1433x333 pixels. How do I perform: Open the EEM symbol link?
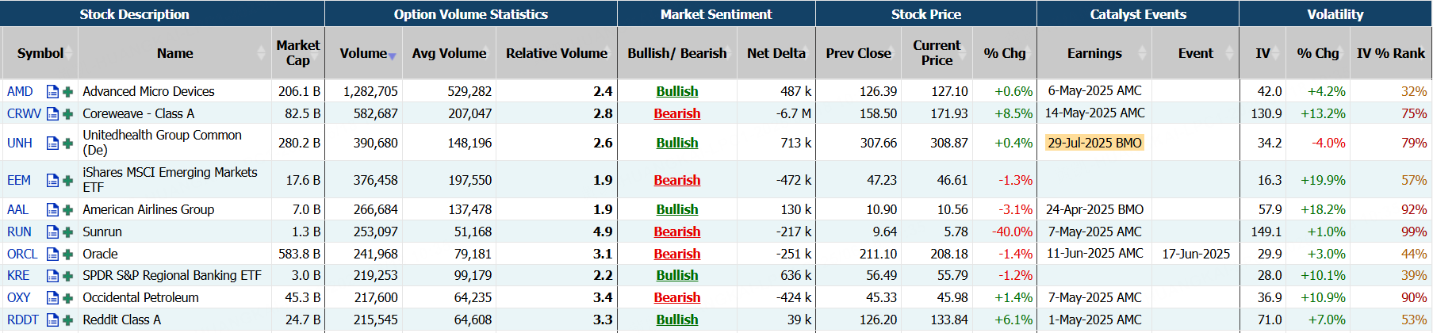[19, 181]
